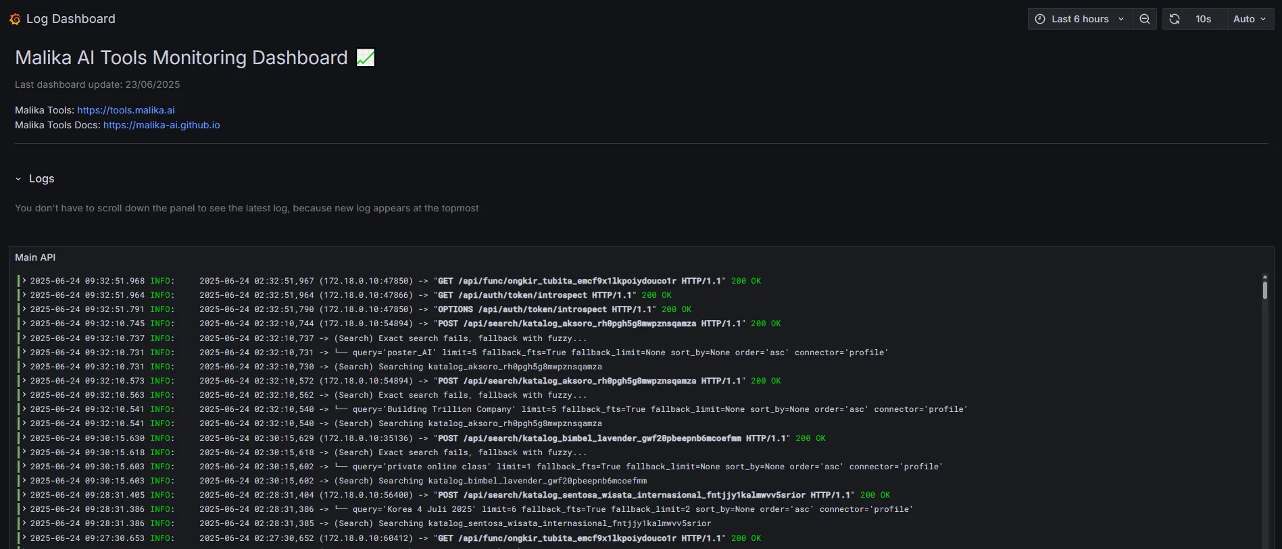Select the 10s refresh interval button

tap(1203, 19)
